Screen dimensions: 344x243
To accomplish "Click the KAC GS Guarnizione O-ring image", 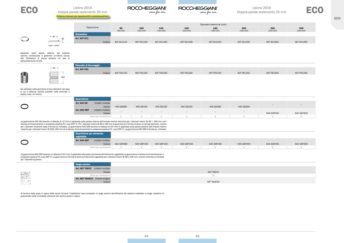I will (x=24, y=106).
